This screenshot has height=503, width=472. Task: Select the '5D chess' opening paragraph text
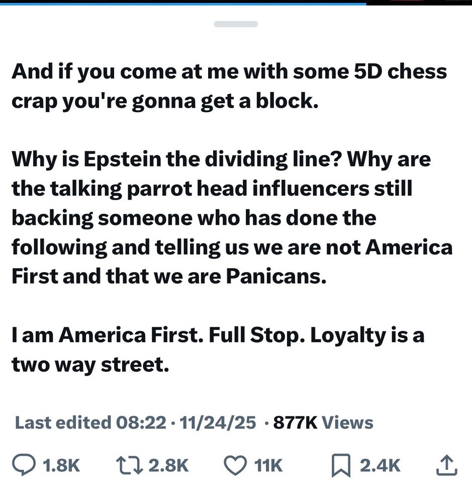pyautogui.click(x=229, y=86)
